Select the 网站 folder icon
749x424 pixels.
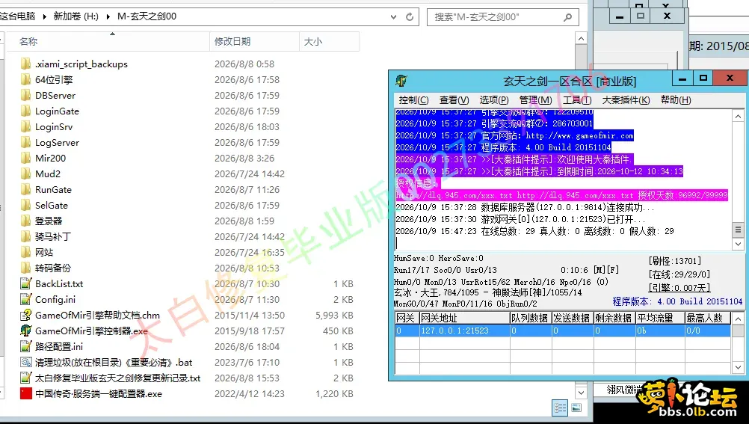tap(26, 253)
